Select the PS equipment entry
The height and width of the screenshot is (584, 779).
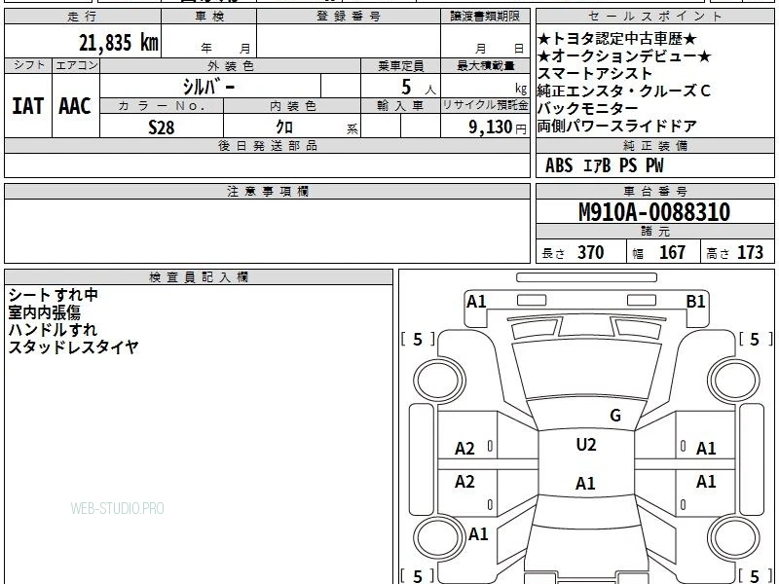(x=628, y=165)
